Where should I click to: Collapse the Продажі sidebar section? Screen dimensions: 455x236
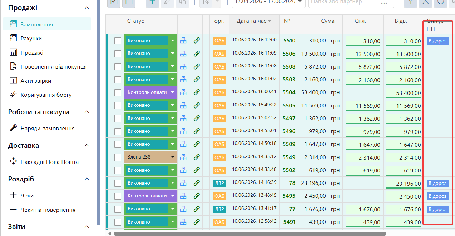87,8
